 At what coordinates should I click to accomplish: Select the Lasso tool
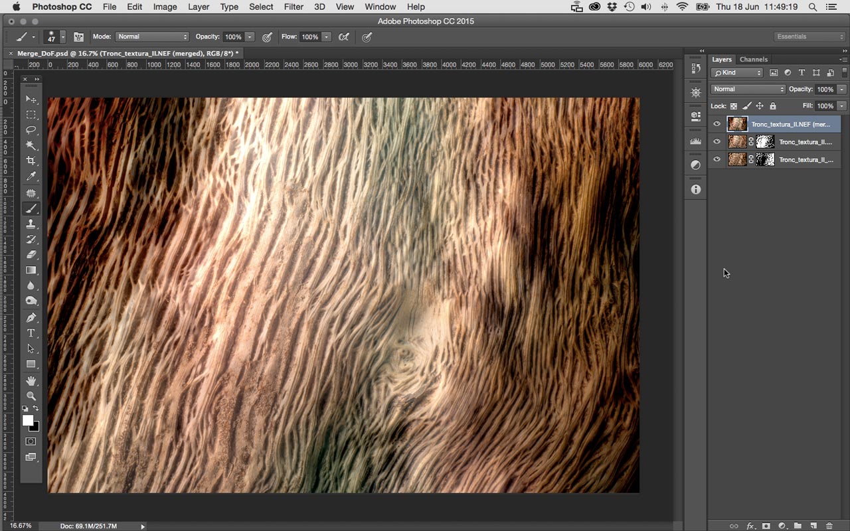pyautogui.click(x=31, y=130)
